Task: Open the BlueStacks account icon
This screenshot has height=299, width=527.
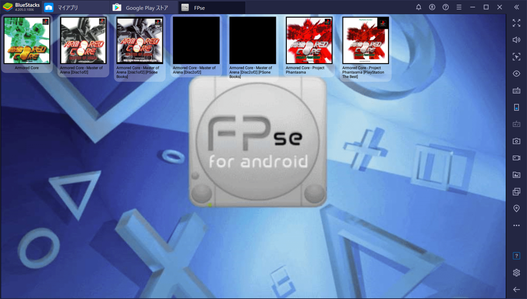Action: coord(432,7)
